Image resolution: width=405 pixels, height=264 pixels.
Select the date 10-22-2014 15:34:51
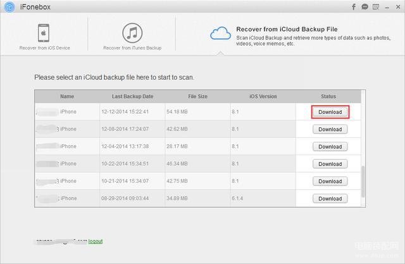point(125,163)
